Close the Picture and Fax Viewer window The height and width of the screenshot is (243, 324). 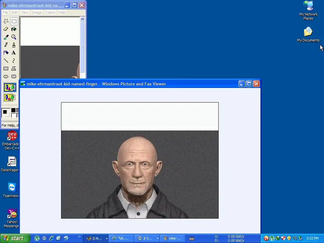[x=256, y=84]
